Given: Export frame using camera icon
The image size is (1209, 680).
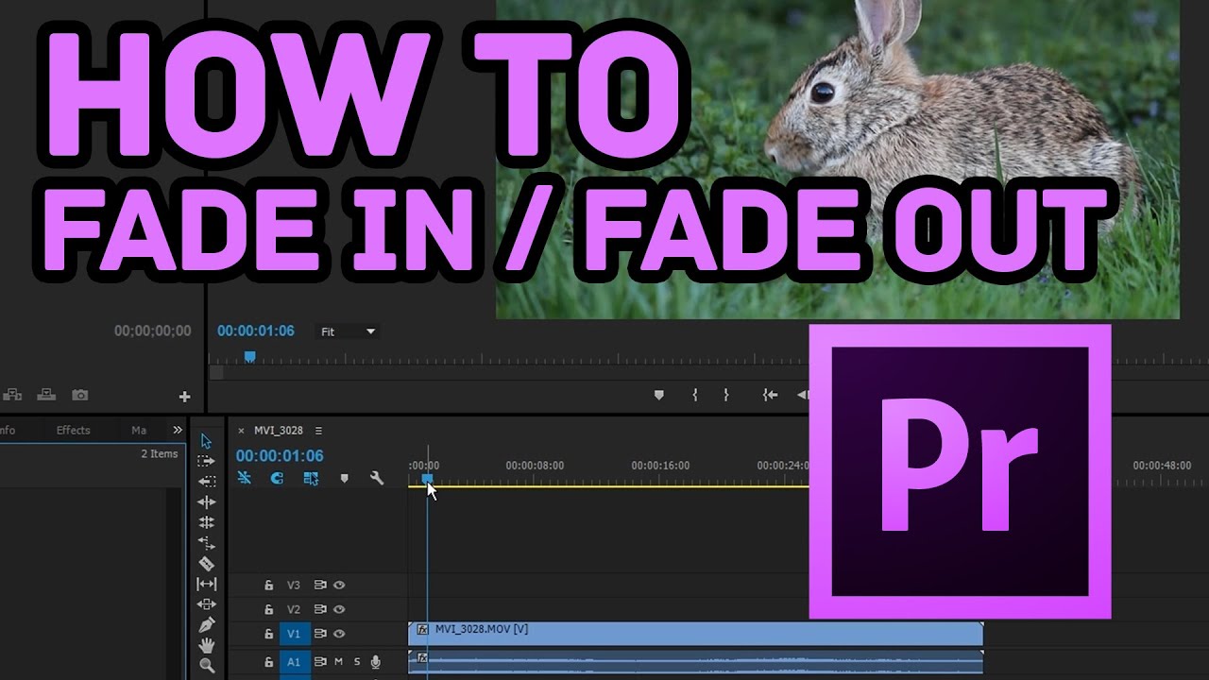Looking at the screenshot, I should [80, 395].
